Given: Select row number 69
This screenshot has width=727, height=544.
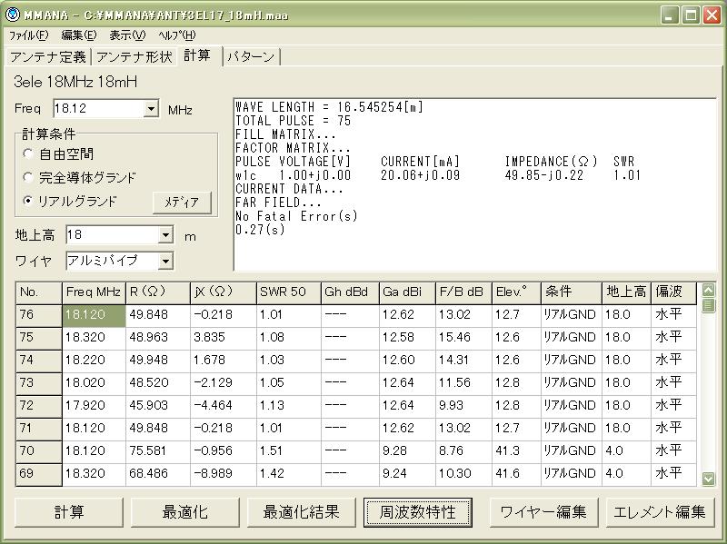Looking at the screenshot, I should click(x=39, y=474).
